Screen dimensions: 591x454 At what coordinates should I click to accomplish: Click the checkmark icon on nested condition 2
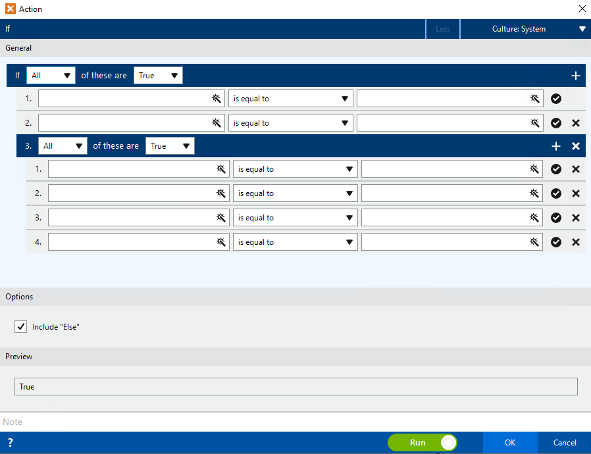point(556,193)
